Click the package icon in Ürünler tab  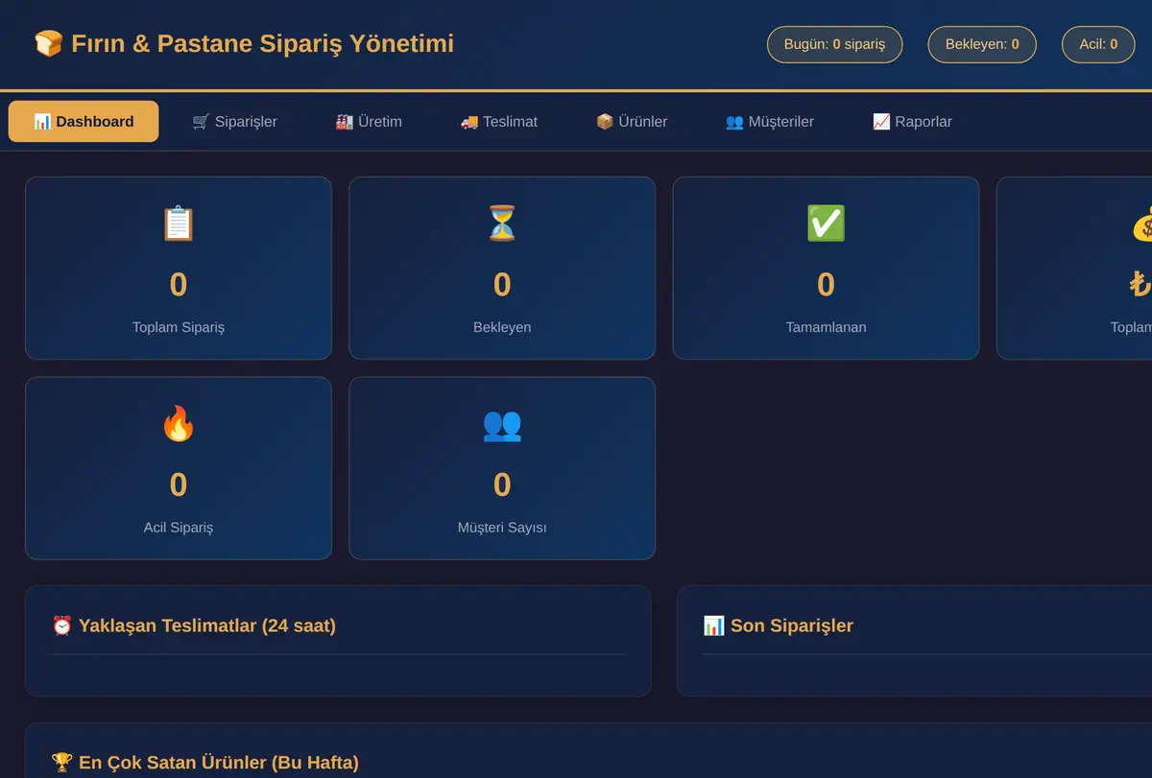tap(605, 122)
